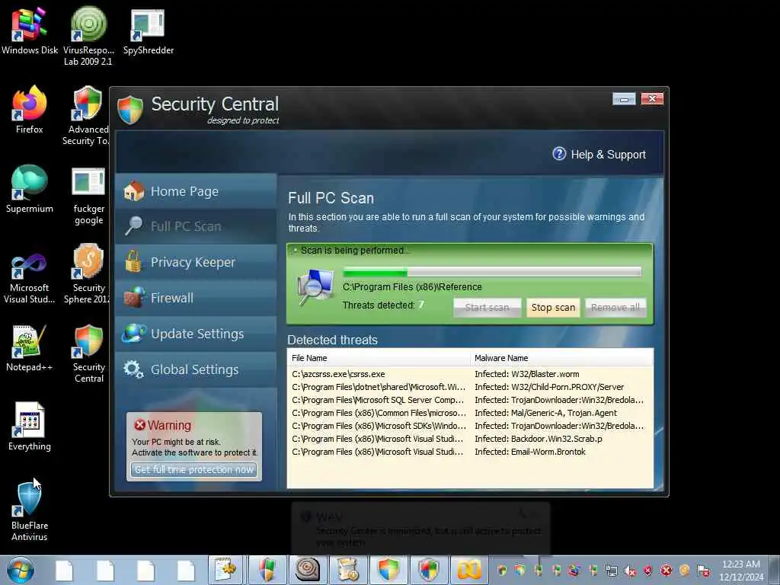This screenshot has height=585, width=780.
Task: Select the Mal/Generic-A, Trojan.Agent entry
Action: click(545, 413)
